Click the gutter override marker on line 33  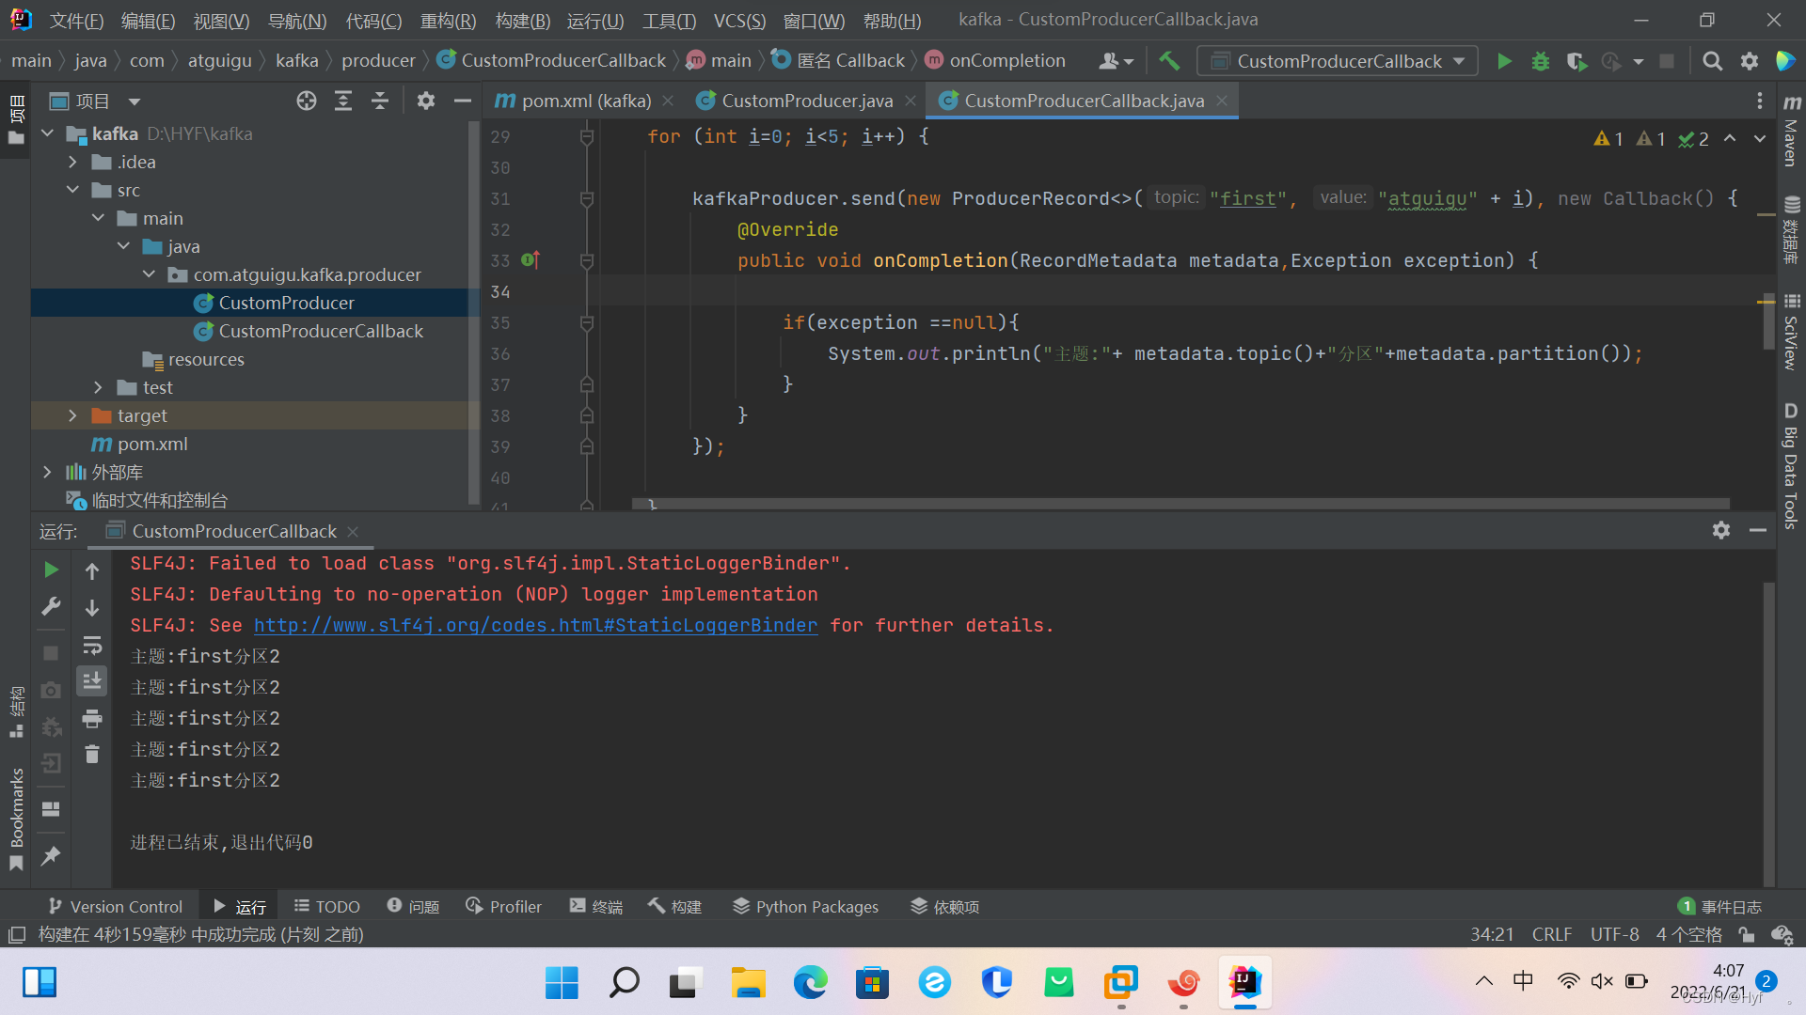pyautogui.click(x=531, y=260)
